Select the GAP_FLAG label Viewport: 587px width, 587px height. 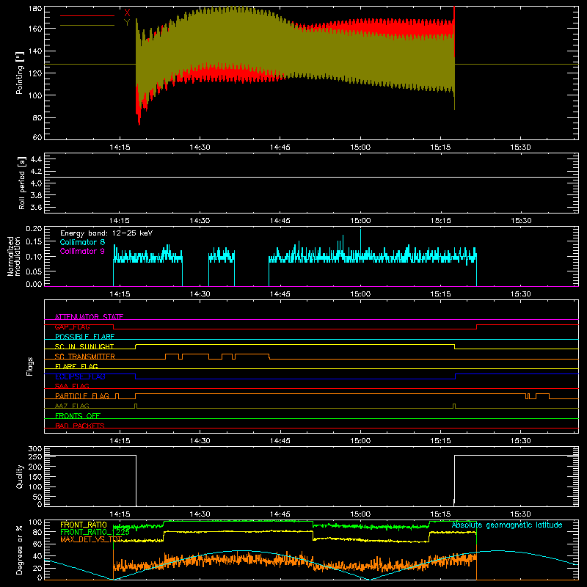coord(72,327)
